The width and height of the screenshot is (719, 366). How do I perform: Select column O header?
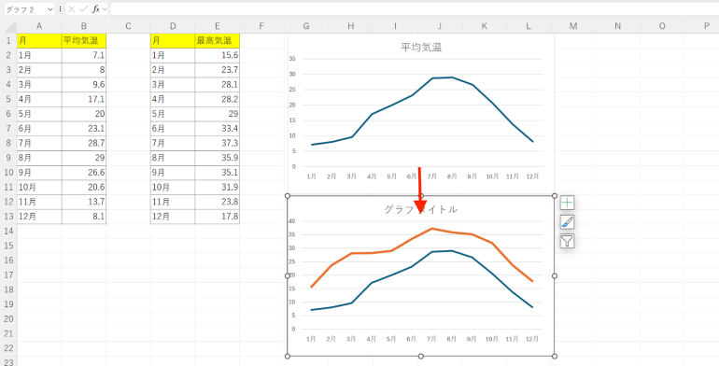[662, 26]
